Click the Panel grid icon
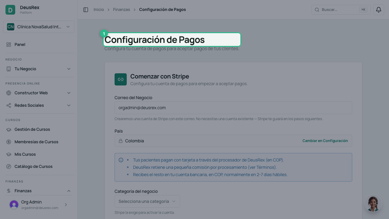Screen dimensions: 389x219 9,44
